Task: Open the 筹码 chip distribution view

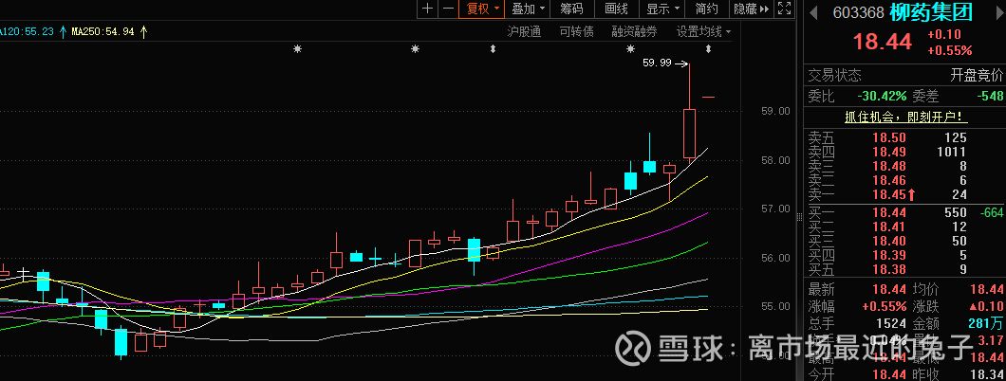Action: [x=571, y=9]
